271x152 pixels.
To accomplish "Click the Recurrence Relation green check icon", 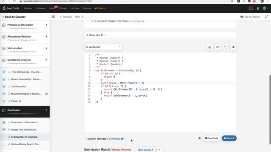I will click(x=4, y=37).
